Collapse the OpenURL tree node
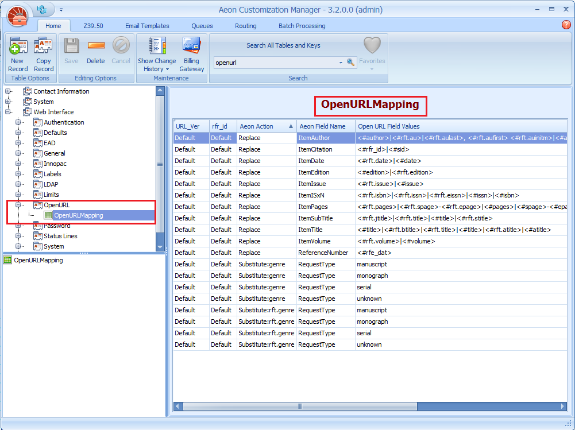 (x=18, y=205)
